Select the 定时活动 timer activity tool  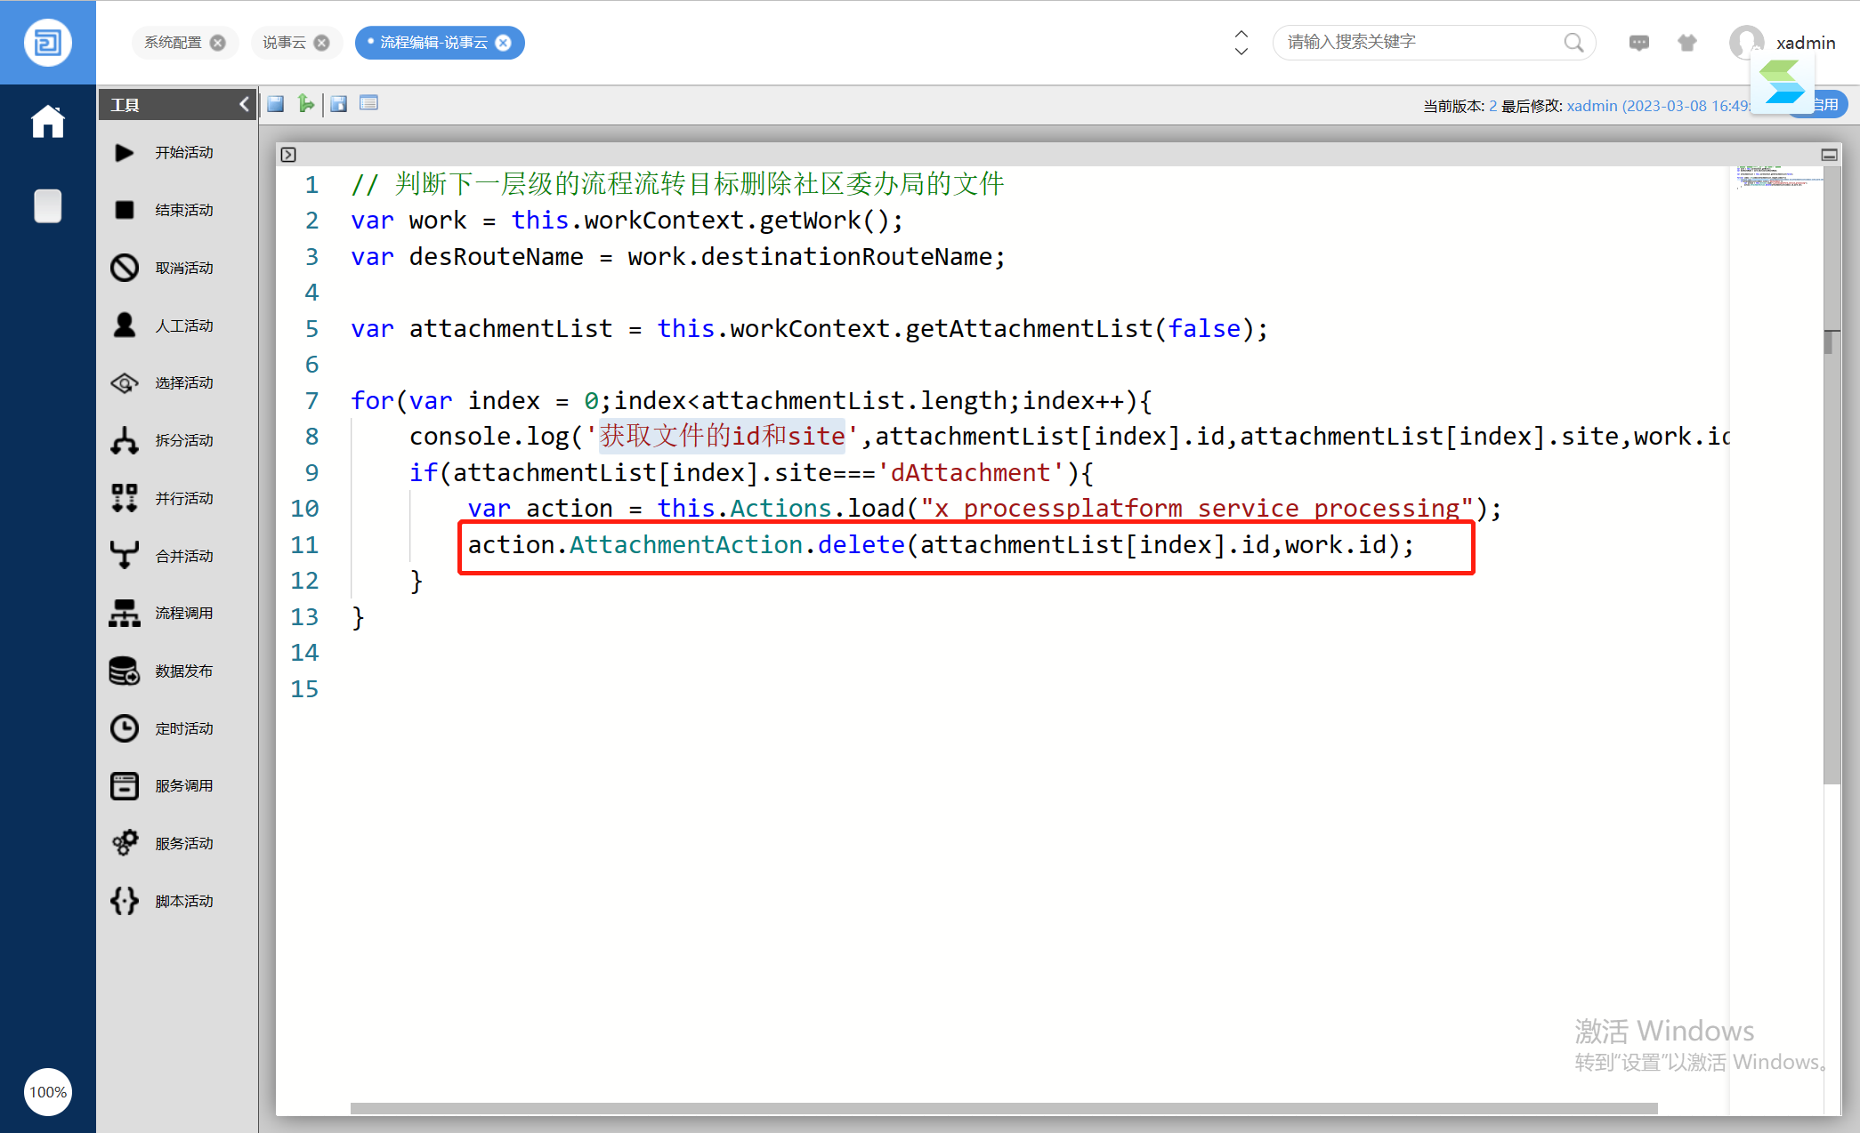[x=164, y=728]
